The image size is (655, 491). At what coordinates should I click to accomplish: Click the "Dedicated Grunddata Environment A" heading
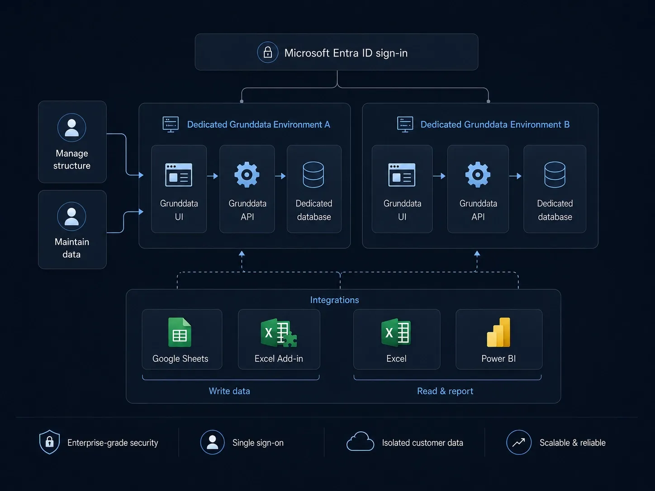coord(259,124)
